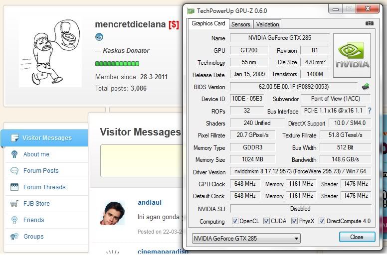Toggle the PhysX checkbox
The image size is (387, 258).
(294, 221)
